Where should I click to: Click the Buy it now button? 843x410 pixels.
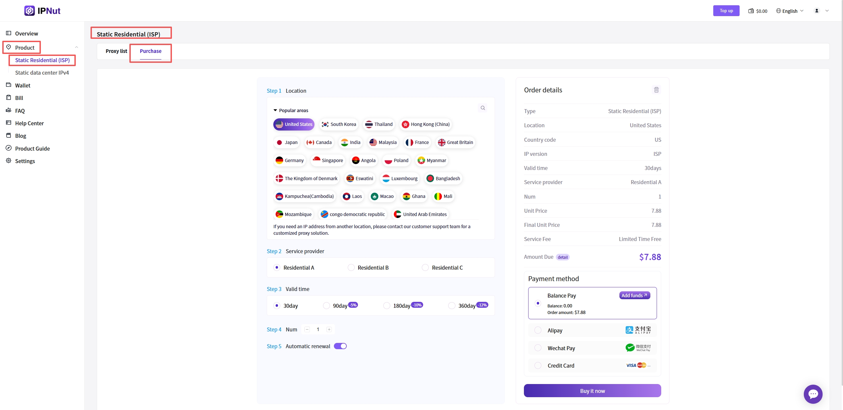click(592, 391)
